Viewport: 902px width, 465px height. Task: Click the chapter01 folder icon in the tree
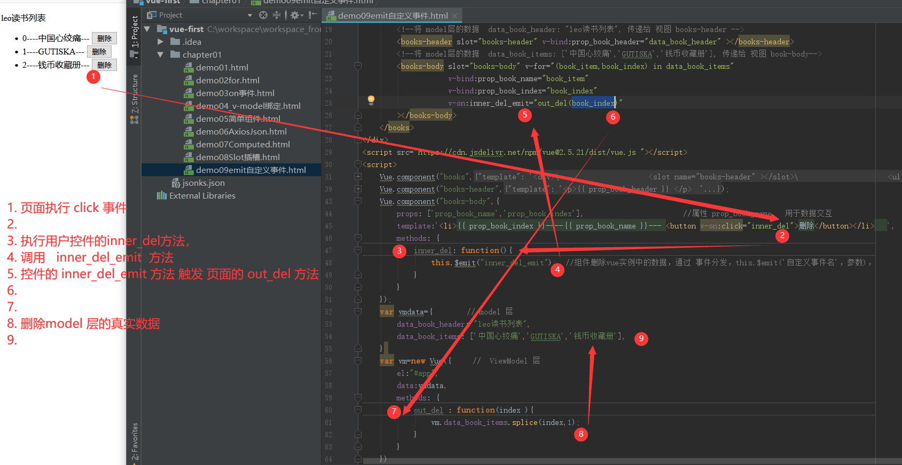pos(175,54)
